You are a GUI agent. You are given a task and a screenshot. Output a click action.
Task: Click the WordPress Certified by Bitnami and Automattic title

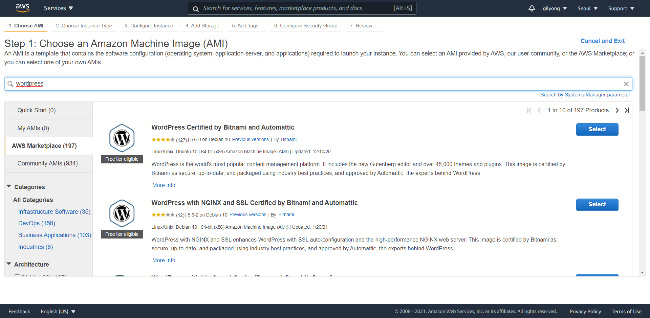click(223, 128)
